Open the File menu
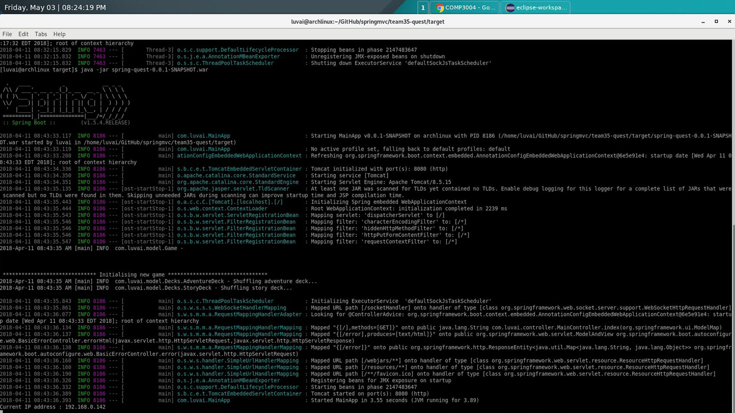 pyautogui.click(x=7, y=34)
